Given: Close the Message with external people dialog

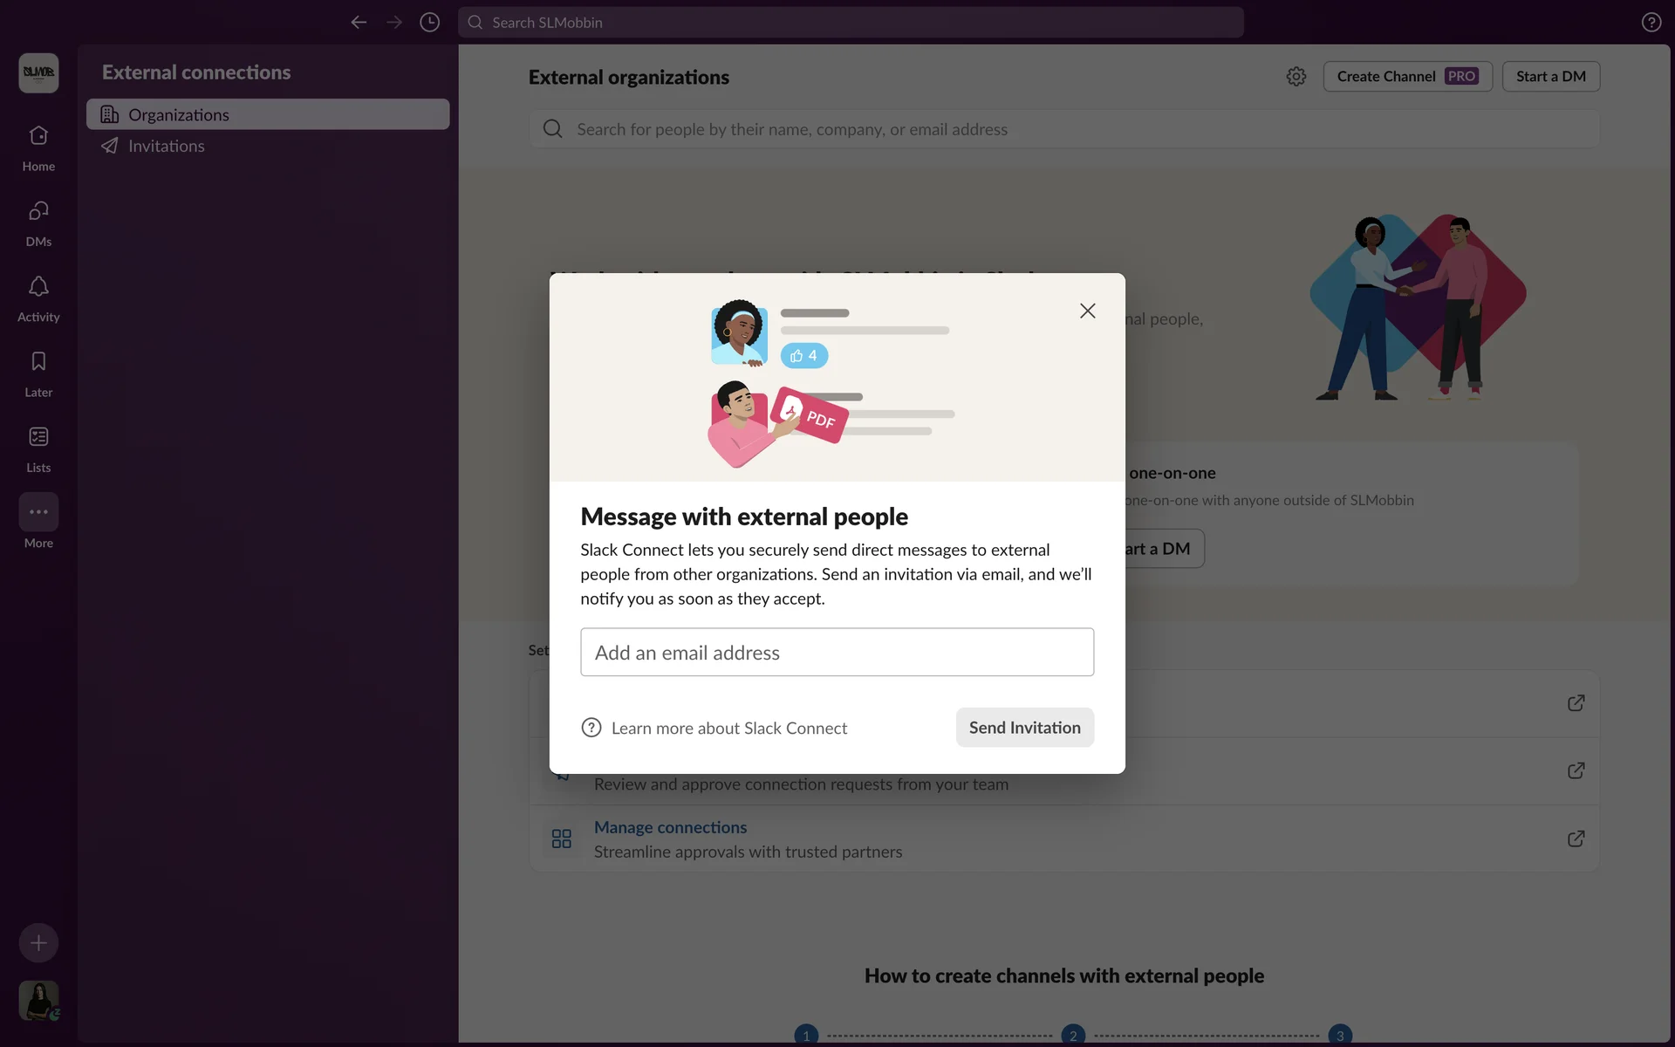Looking at the screenshot, I should [x=1087, y=311].
